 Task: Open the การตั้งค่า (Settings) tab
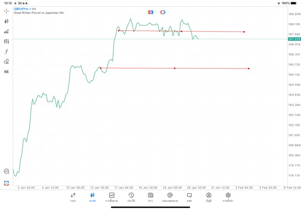point(228,197)
